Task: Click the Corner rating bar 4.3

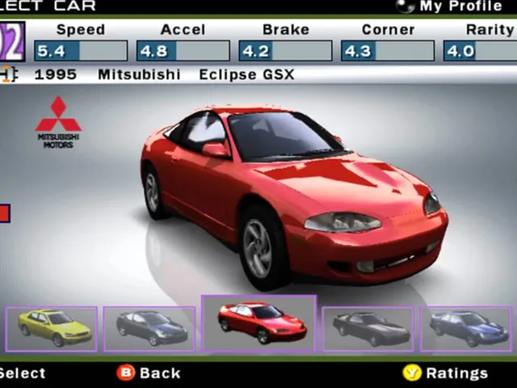Action: click(x=388, y=51)
